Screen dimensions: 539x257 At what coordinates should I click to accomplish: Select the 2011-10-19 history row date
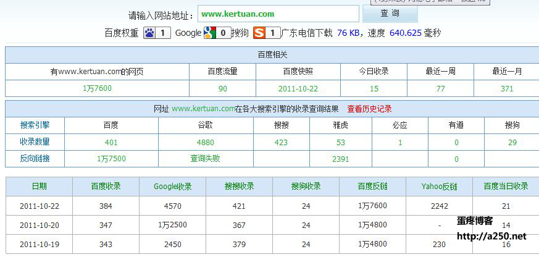[x=40, y=244]
